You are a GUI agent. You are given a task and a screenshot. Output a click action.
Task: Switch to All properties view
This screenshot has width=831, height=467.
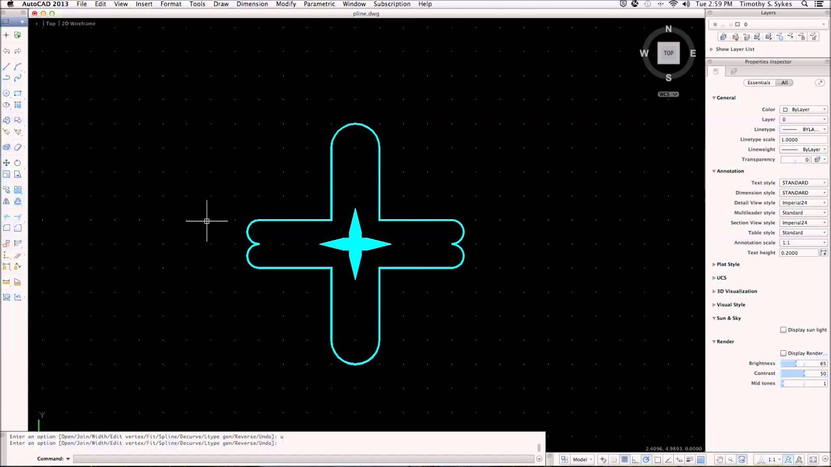tap(784, 83)
